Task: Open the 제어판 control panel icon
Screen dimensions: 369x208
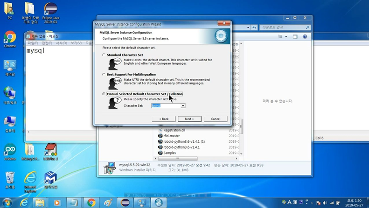Action: click(x=10, y=68)
